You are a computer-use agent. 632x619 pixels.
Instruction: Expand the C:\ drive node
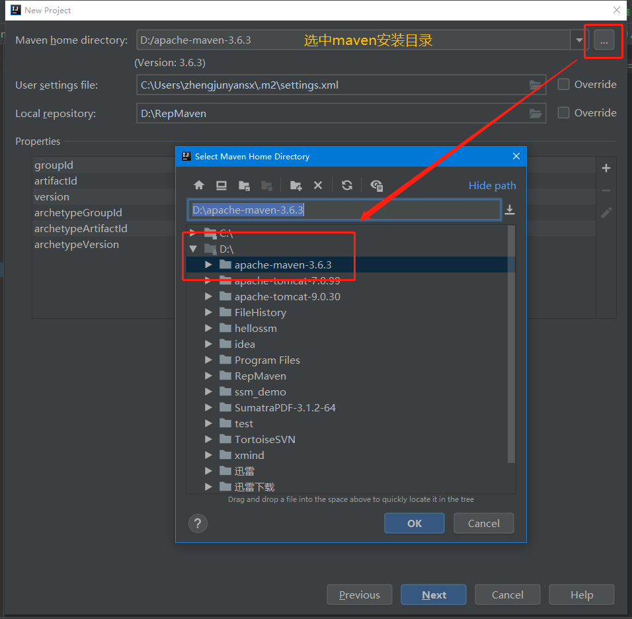click(x=192, y=233)
